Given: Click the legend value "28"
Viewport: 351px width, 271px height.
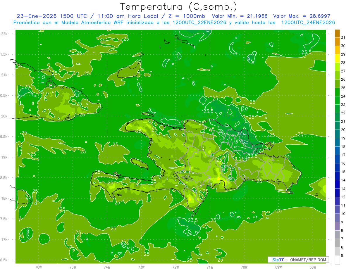Looking at the screenshot, I should 343,63.
